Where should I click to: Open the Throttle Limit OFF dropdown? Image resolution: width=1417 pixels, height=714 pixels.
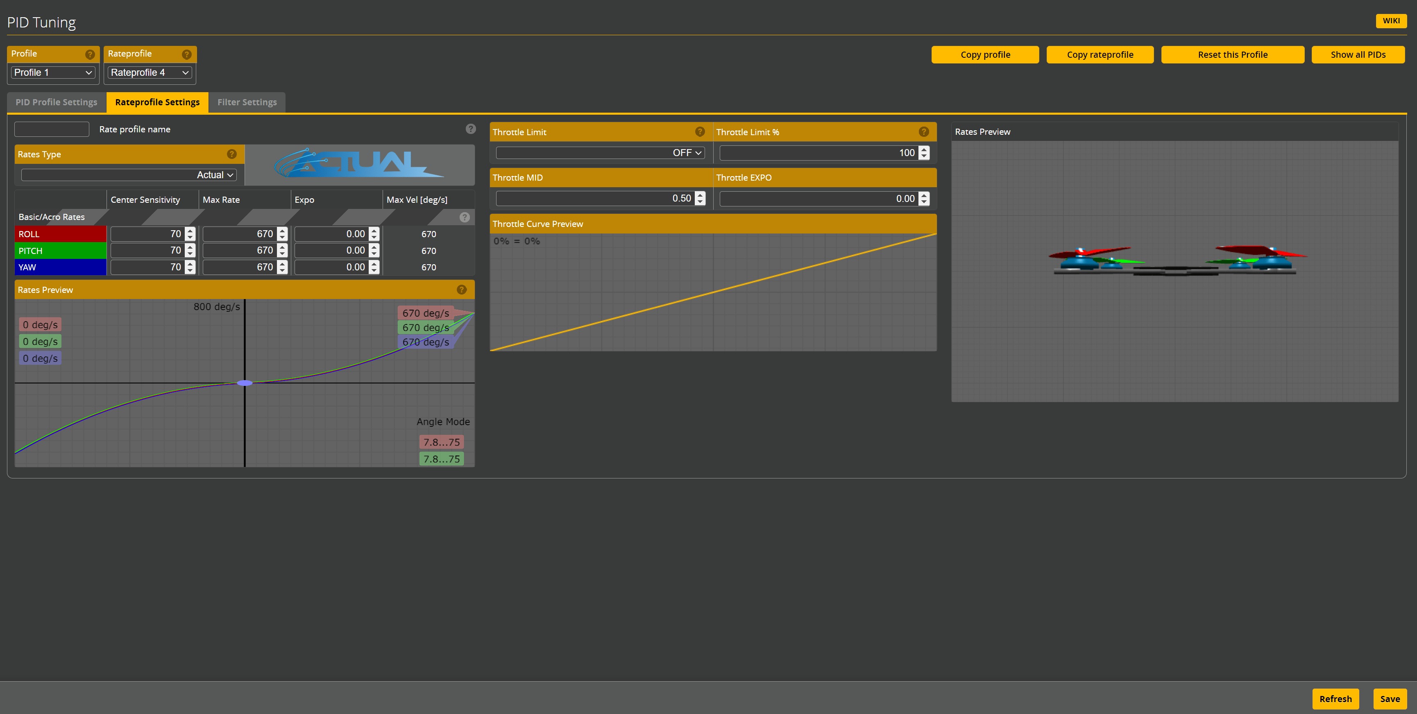[600, 152]
